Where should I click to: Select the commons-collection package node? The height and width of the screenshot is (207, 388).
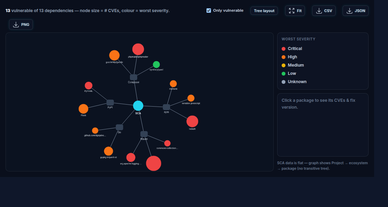167,144
